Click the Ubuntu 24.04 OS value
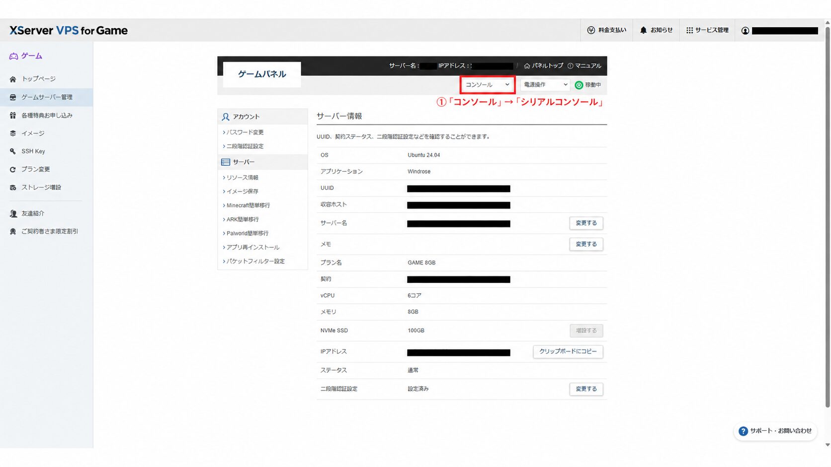 pos(423,155)
